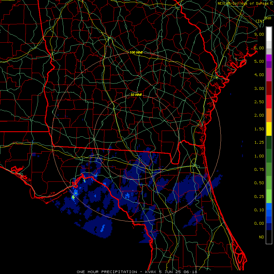
Task: Click the "0.00" legend value
Action: click(259, 223)
